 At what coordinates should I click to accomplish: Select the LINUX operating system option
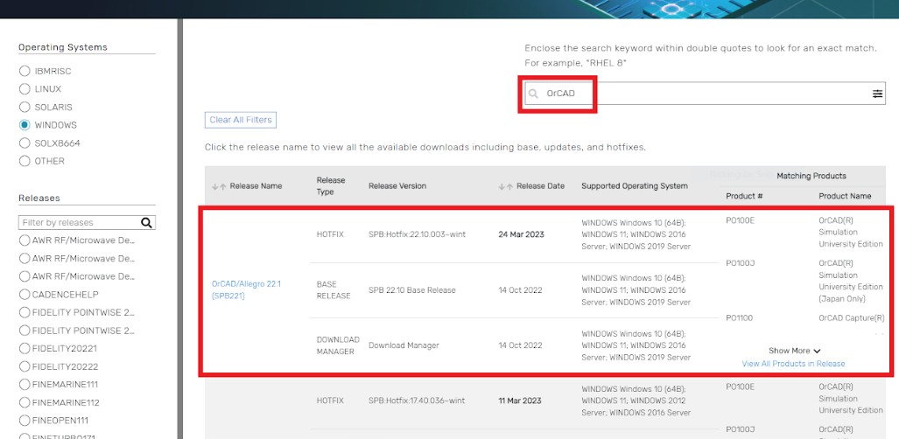click(x=25, y=89)
